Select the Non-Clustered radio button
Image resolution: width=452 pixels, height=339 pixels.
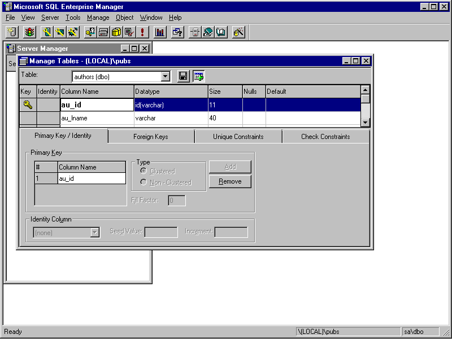coord(144,182)
